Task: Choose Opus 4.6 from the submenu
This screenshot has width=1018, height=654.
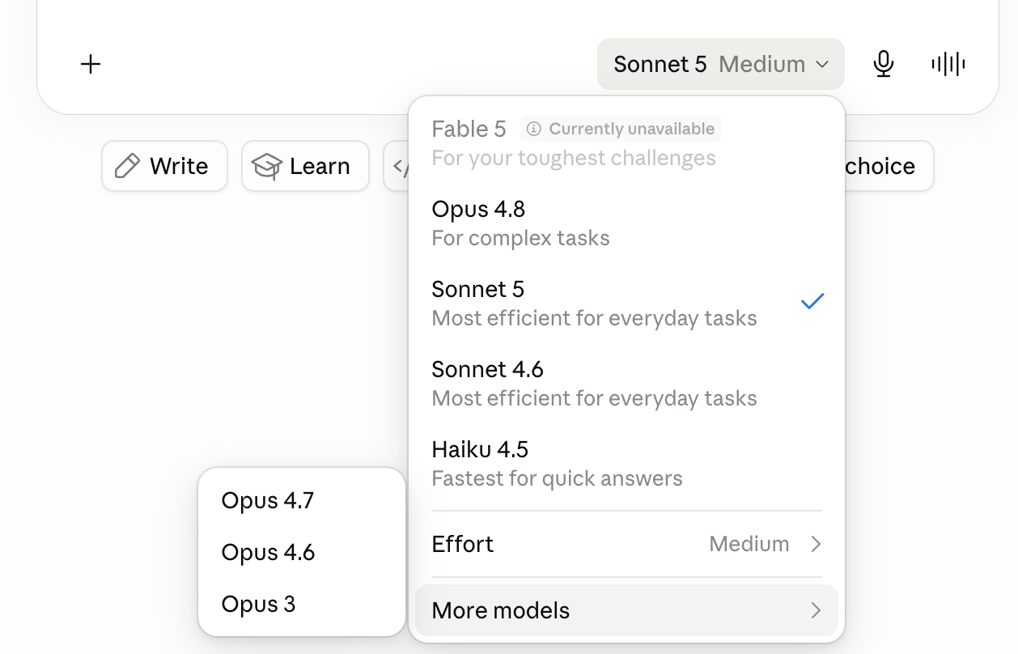Action: tap(302, 552)
